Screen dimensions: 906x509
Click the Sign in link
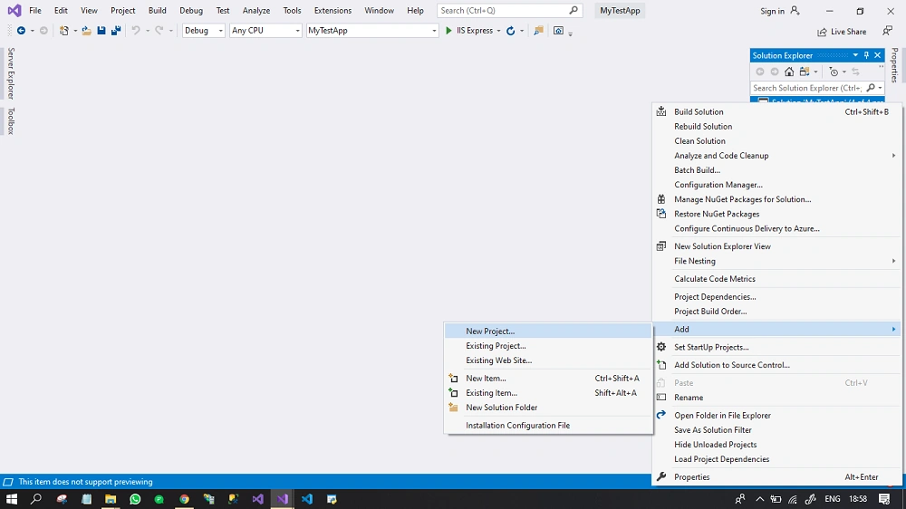click(772, 11)
